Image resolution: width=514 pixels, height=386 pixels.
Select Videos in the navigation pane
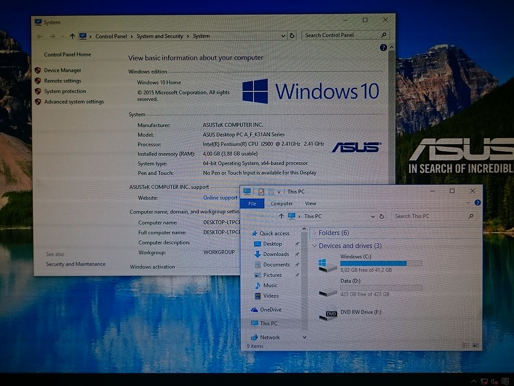[x=271, y=296]
